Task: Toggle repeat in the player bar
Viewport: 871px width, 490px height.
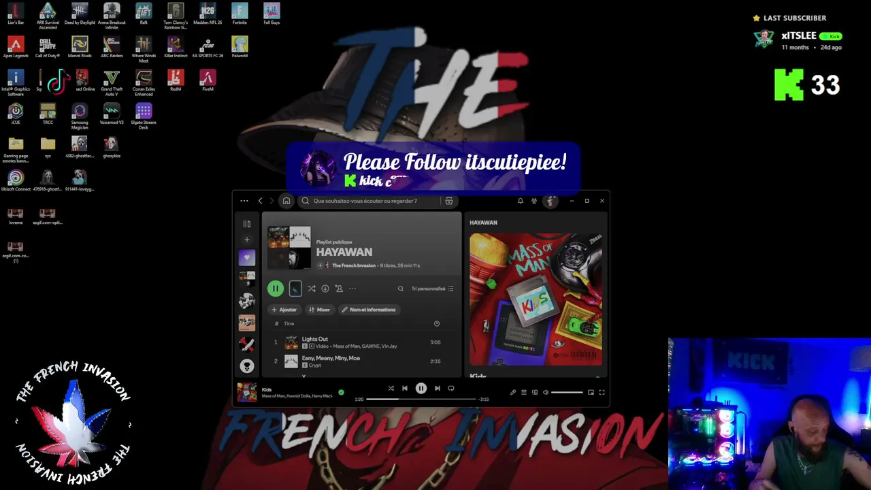Action: pyautogui.click(x=451, y=389)
